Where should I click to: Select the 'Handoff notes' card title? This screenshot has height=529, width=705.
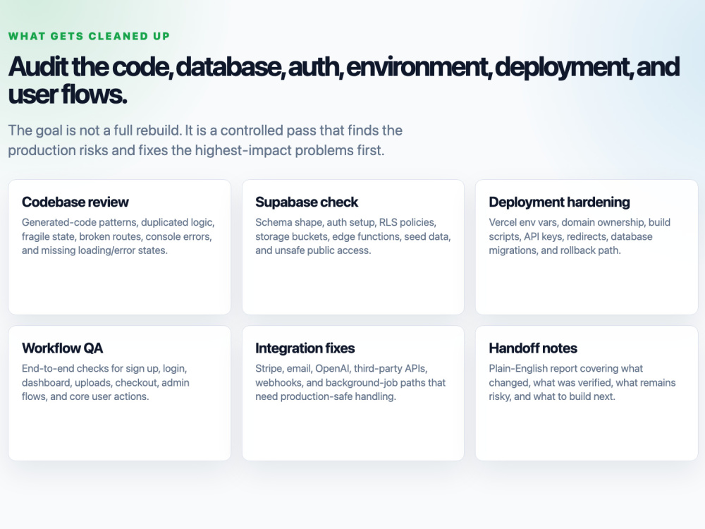pyautogui.click(x=533, y=348)
